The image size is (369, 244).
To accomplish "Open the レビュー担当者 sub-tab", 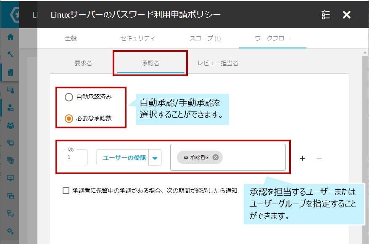I will [218, 63].
